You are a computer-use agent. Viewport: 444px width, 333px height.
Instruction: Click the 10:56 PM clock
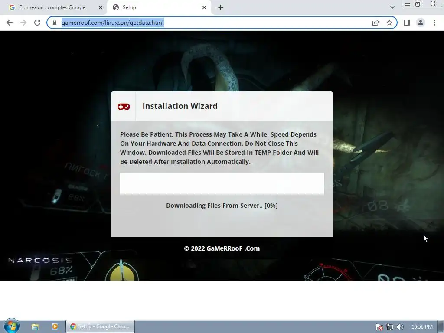pyautogui.click(x=422, y=327)
